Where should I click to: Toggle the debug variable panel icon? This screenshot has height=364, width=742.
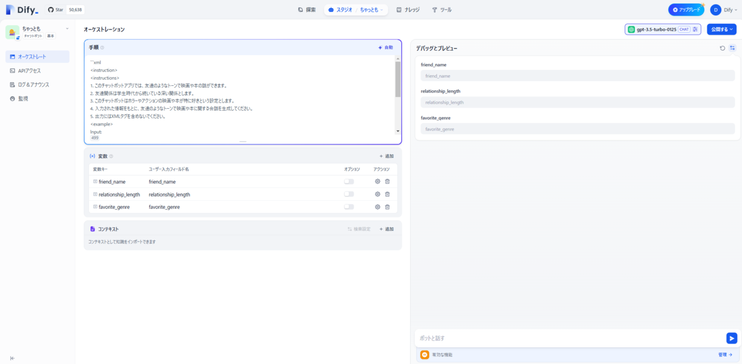click(732, 48)
